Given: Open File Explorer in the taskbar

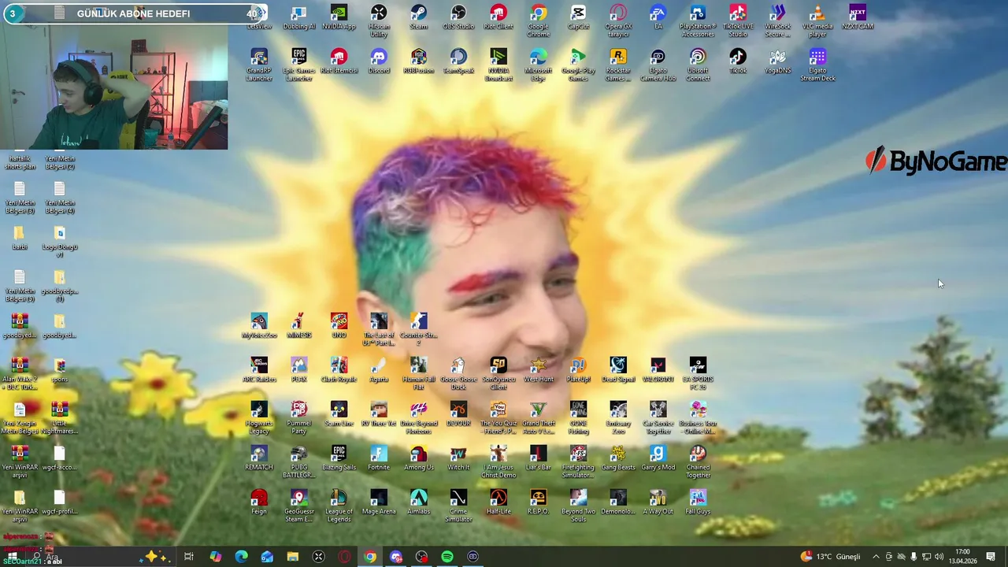Looking at the screenshot, I should [292, 557].
